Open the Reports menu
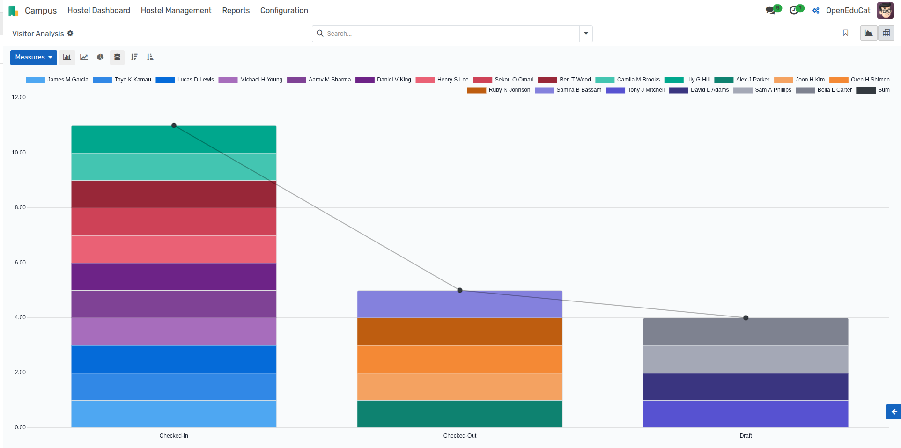Screen dimensions: 901x448 click(x=236, y=10)
